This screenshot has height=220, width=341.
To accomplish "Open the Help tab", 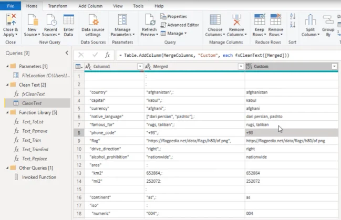I will tap(159, 6).
